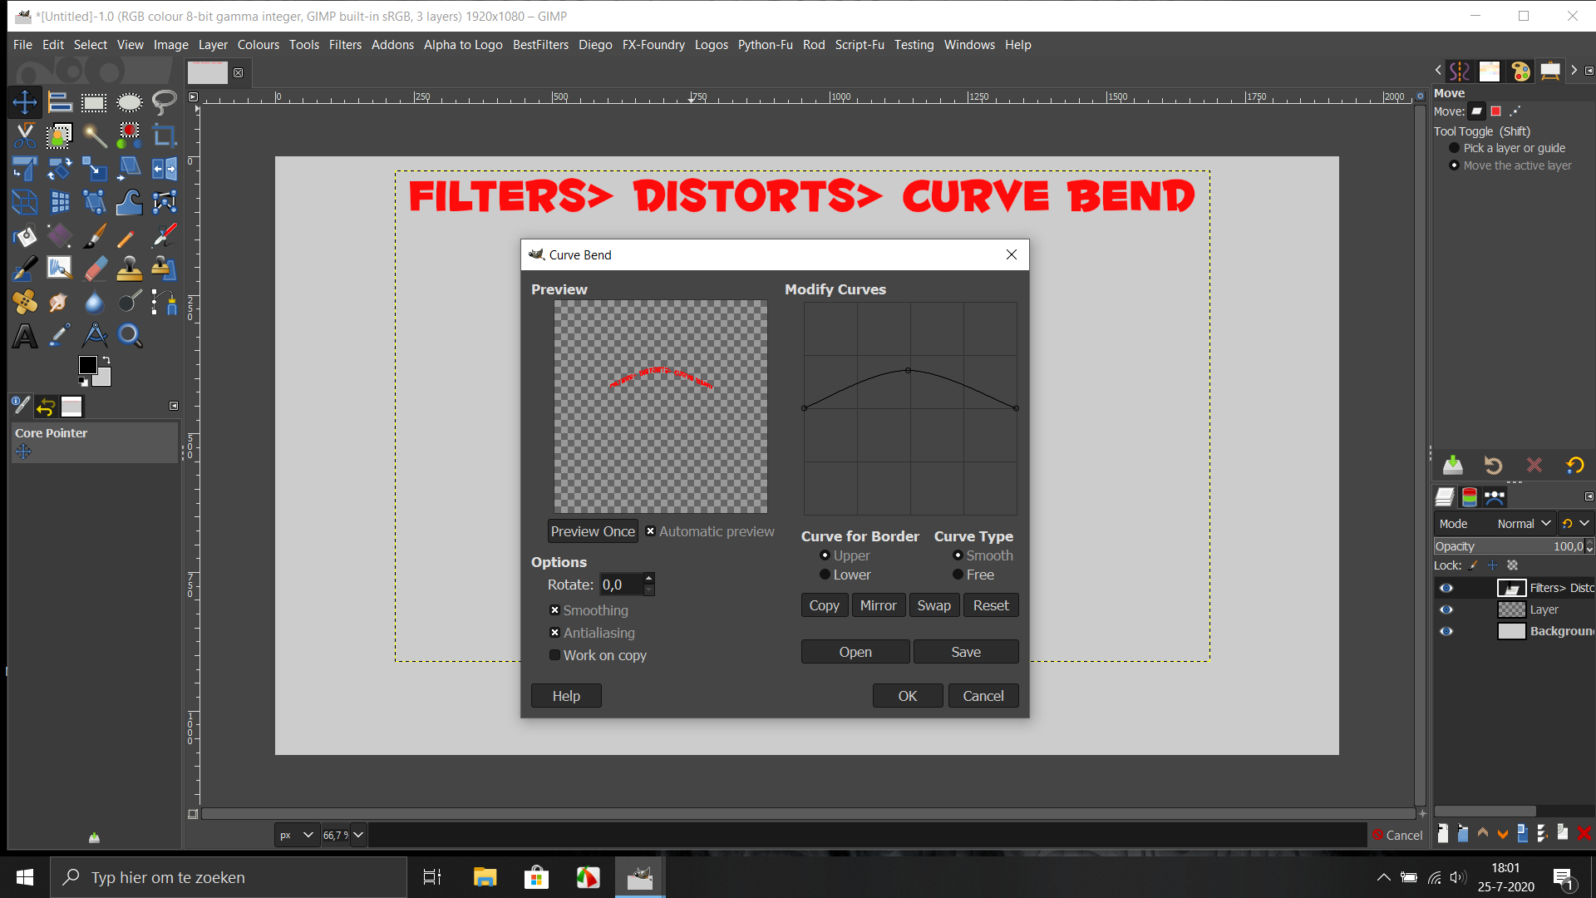Select the Crop tool

pos(164,136)
